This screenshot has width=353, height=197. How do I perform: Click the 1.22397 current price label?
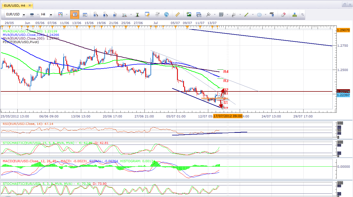click(x=343, y=95)
